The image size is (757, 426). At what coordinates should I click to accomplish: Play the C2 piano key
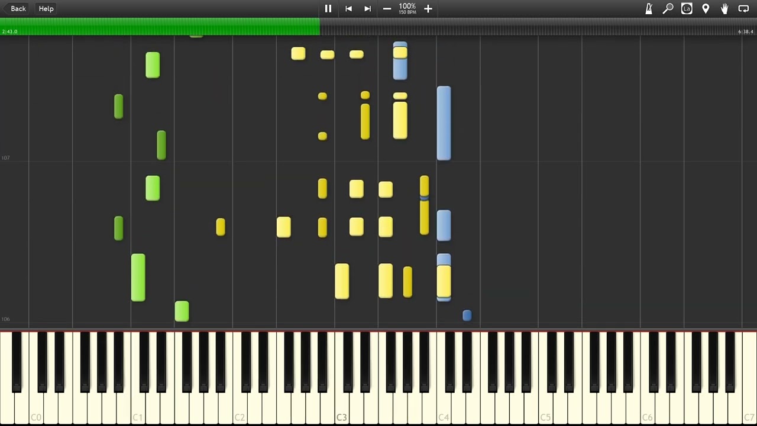click(240, 408)
